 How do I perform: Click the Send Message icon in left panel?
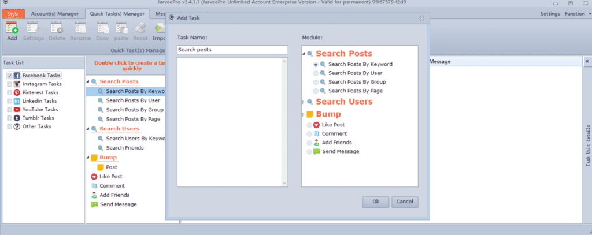click(94, 204)
